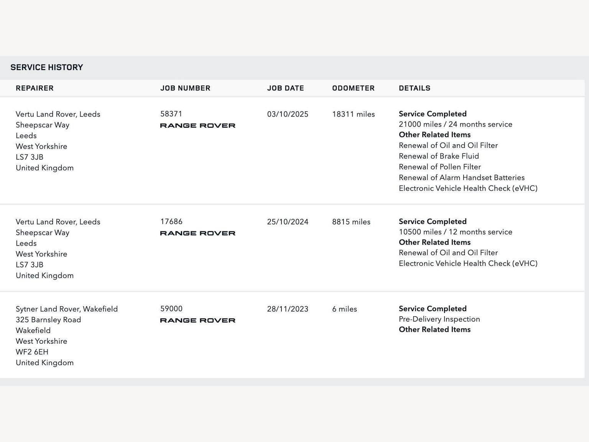The image size is (589, 442).
Task: Select the Job Number column header
Action: point(185,88)
